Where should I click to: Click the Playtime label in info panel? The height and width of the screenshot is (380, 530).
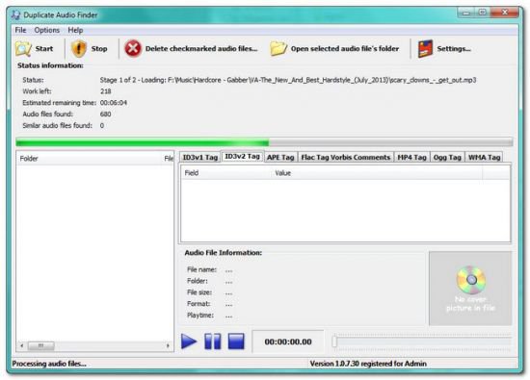pyautogui.click(x=200, y=316)
